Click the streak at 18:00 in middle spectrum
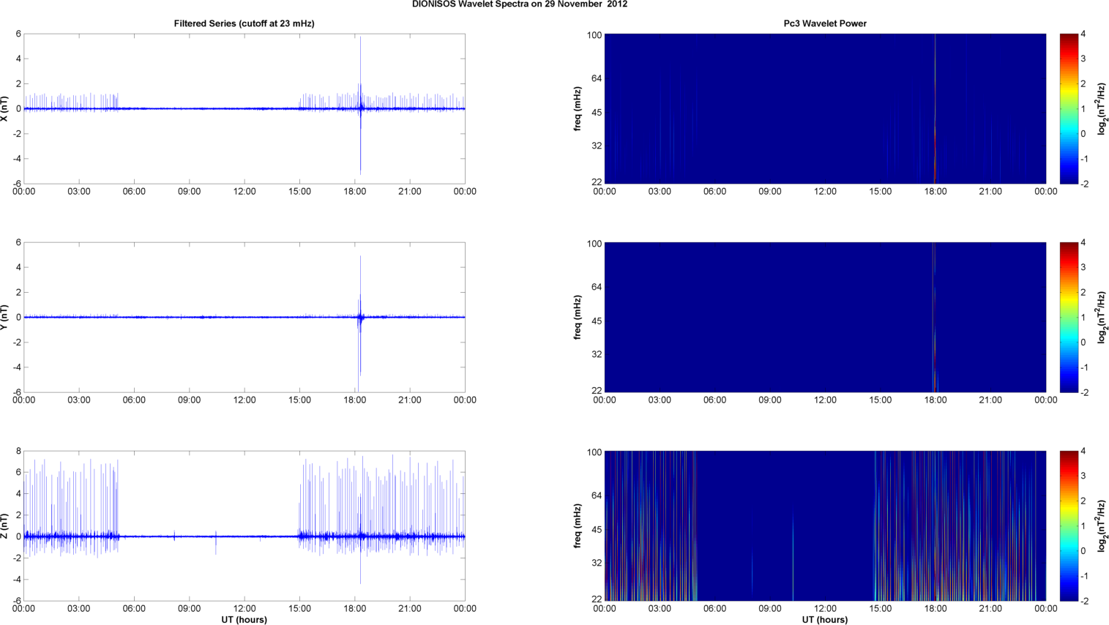 click(934, 317)
